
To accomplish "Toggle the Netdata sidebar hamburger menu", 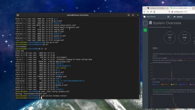I will pyautogui.click(x=168, y=17).
